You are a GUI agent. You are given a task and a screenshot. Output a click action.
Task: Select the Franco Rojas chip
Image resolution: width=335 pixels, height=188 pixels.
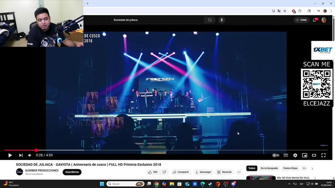point(290,168)
